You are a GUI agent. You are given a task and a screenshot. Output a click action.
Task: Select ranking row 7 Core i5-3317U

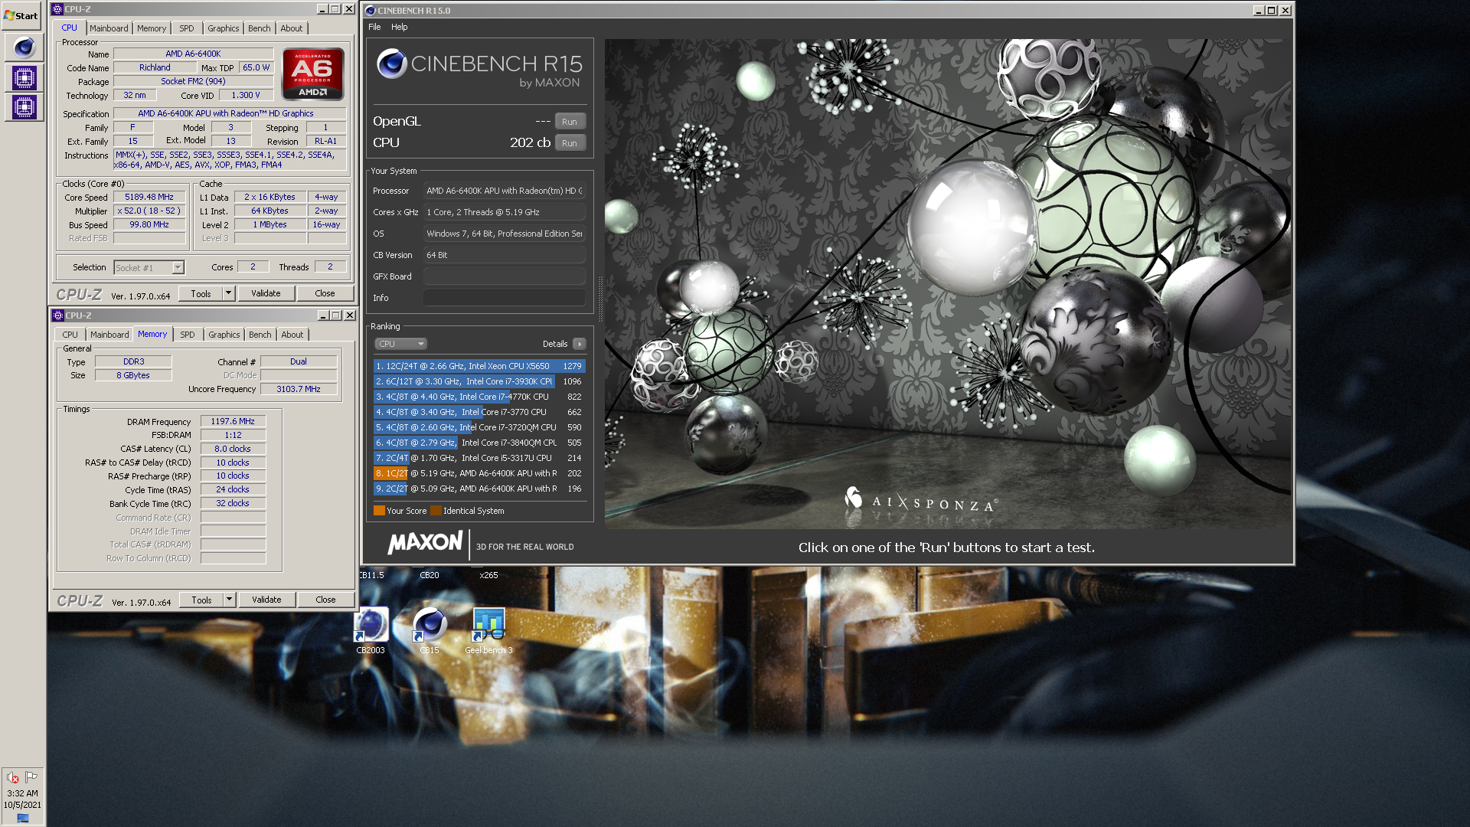coord(479,458)
